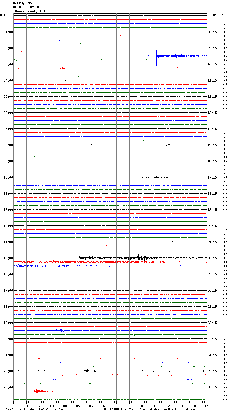Screen dimensions: 228x413
Task: Click the 'TIME (MINUTES)' axis title
Action: (113, 409)
